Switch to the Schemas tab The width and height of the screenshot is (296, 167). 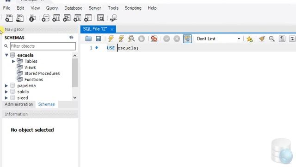46,104
